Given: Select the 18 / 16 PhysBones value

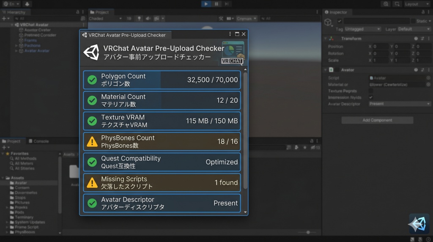Looking at the screenshot, I should (x=227, y=141).
